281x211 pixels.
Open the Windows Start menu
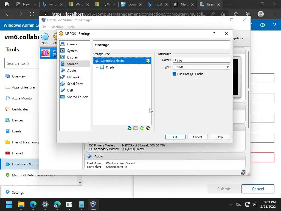tap(9, 204)
